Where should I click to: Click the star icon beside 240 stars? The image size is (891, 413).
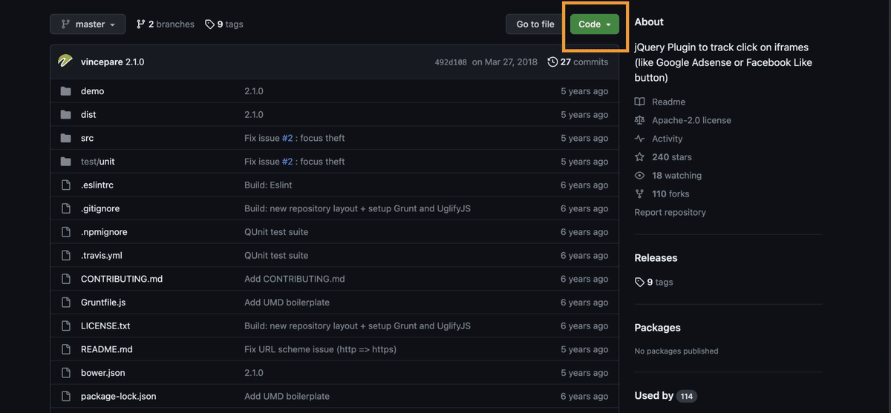(x=640, y=157)
